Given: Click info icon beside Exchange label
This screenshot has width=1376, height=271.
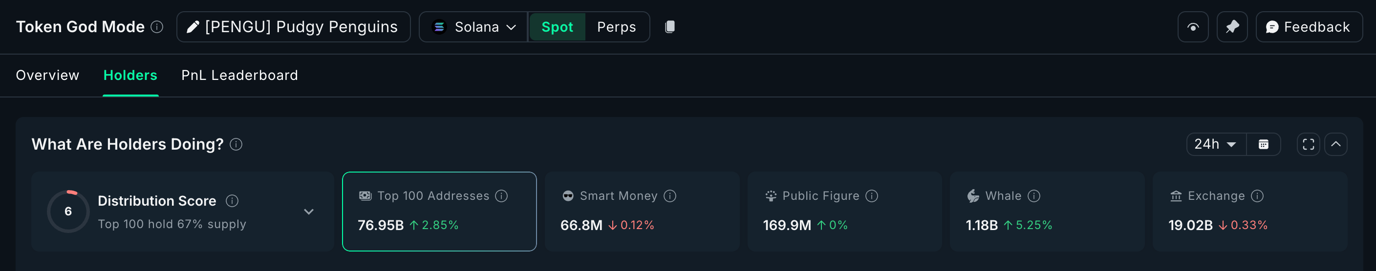Looking at the screenshot, I should click(x=1257, y=196).
